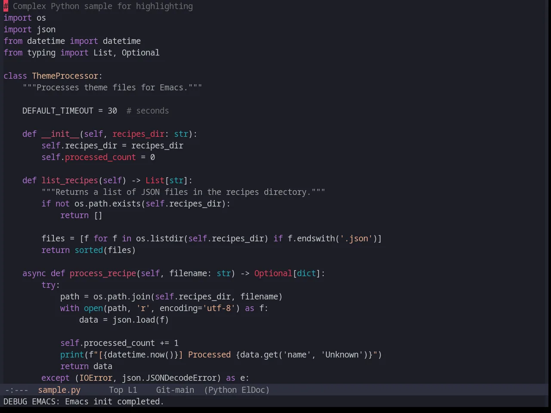Click docstring 'Processes theme files for Emacs.'
Image resolution: width=551 pixels, height=413 pixels.
point(112,87)
